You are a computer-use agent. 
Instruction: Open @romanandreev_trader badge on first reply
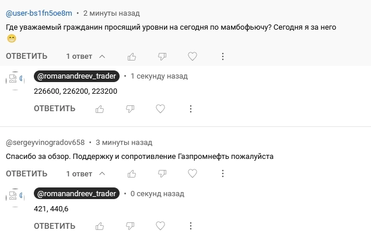[77, 76]
